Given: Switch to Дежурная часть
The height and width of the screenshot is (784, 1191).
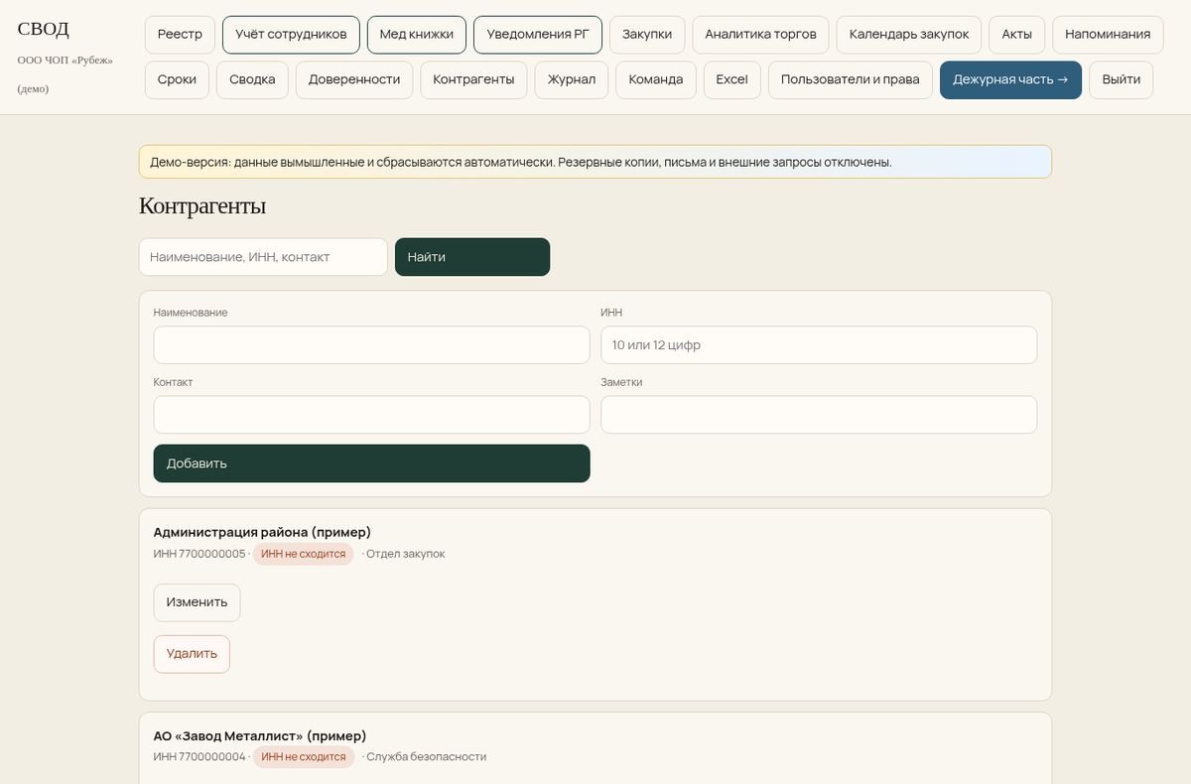Looking at the screenshot, I should point(1010,80).
